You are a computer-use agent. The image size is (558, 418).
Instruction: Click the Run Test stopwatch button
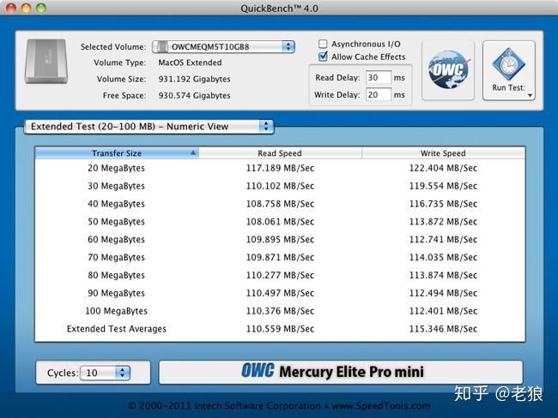click(x=508, y=70)
